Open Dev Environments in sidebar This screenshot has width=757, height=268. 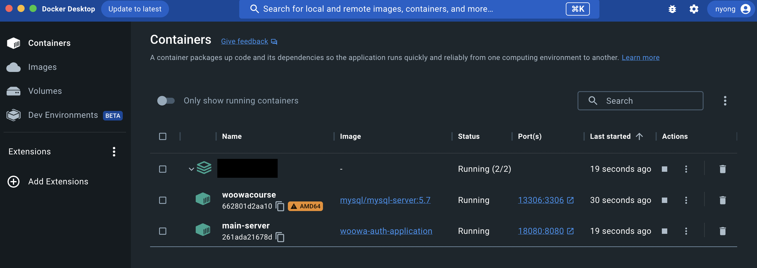(63, 115)
